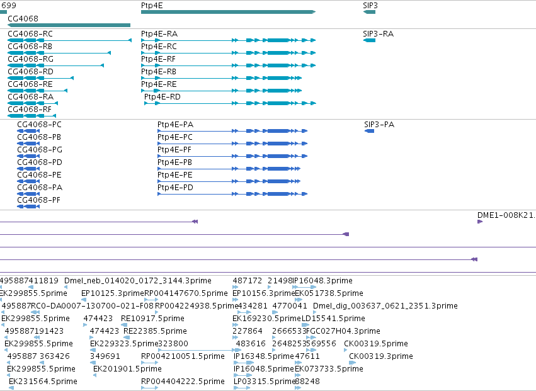Open protein Ptp4E-PC
This screenshot has height=391, width=536.
click(175, 137)
